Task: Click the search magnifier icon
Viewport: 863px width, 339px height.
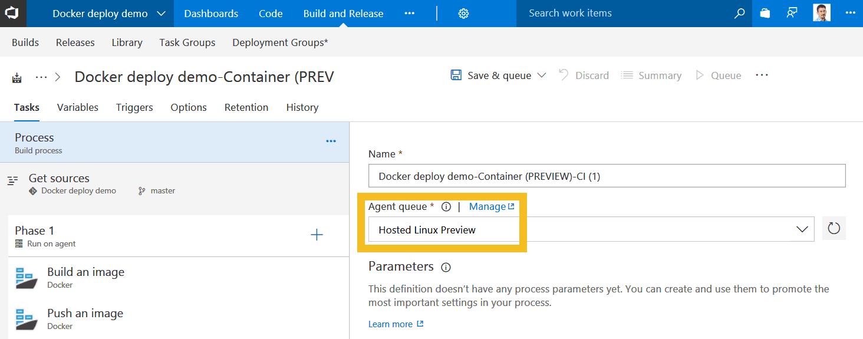Action: click(x=739, y=14)
